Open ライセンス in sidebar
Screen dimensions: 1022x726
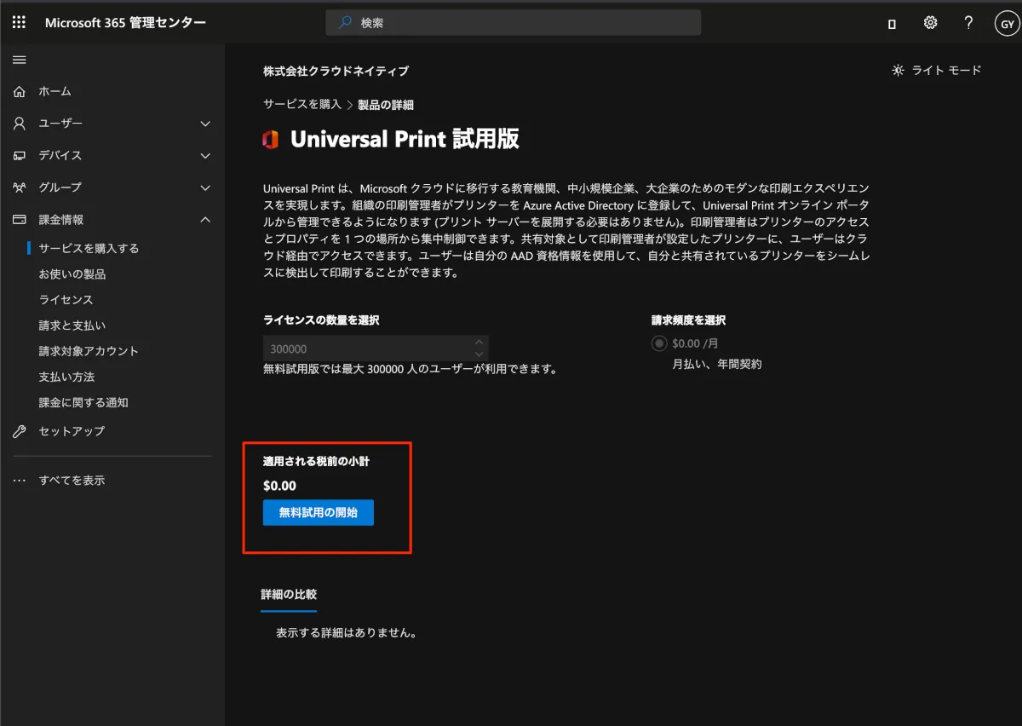pos(66,300)
